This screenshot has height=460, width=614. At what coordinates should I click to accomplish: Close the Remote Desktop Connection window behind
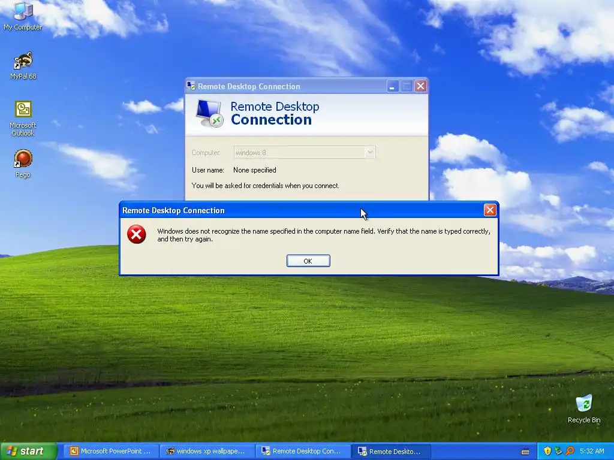(420, 86)
